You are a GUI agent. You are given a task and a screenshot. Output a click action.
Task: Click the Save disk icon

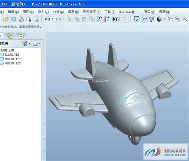14,19
